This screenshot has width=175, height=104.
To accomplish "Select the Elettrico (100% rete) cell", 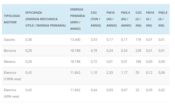I will click(12, 76).
